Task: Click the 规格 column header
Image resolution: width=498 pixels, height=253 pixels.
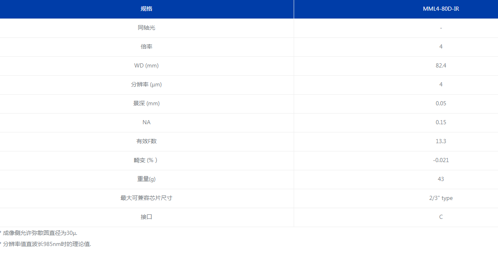Action: [146, 9]
